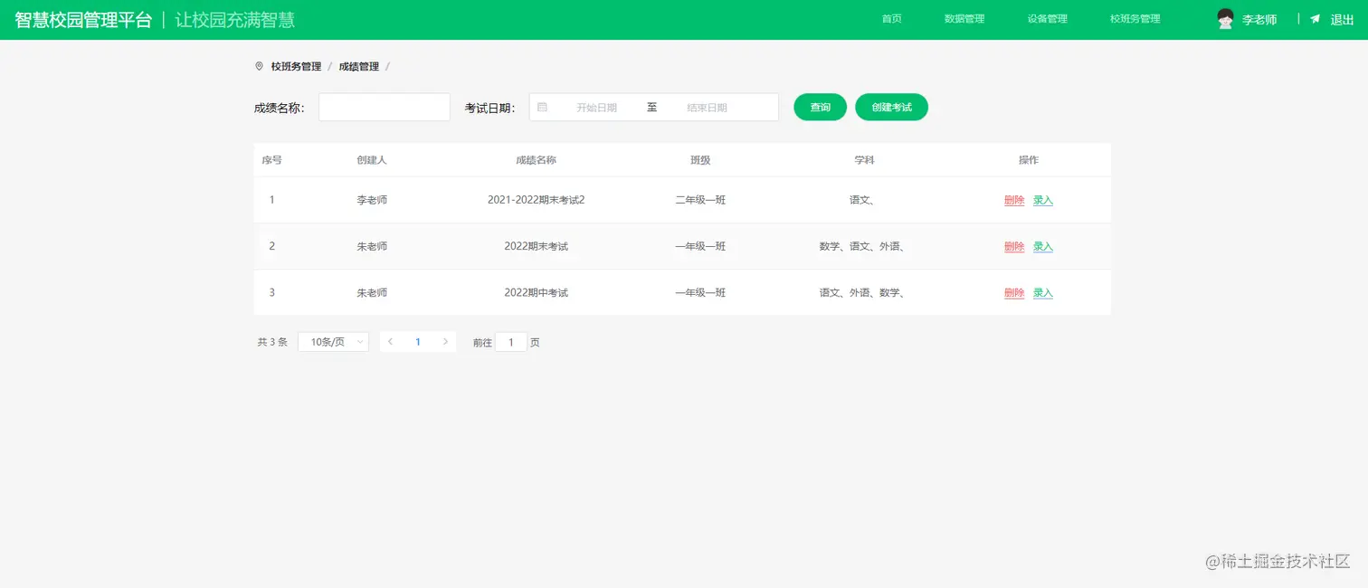Open 首页 in the top navigation
This screenshot has width=1368, height=588.
tap(892, 19)
